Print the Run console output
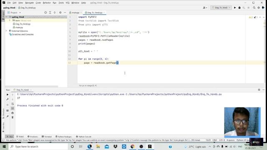 click(x=13, y=113)
